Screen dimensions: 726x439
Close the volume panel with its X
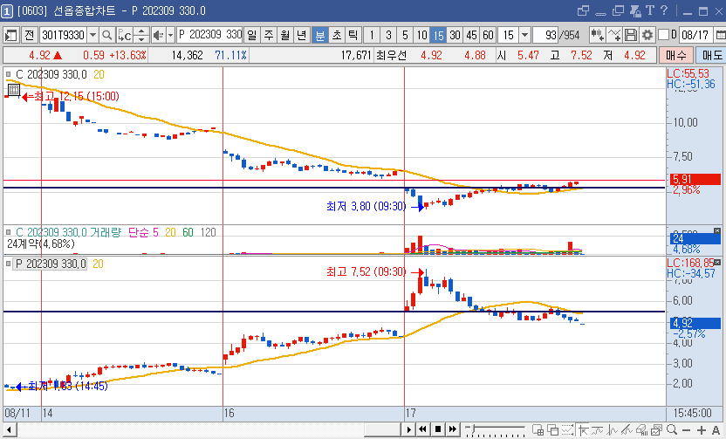coord(717,230)
